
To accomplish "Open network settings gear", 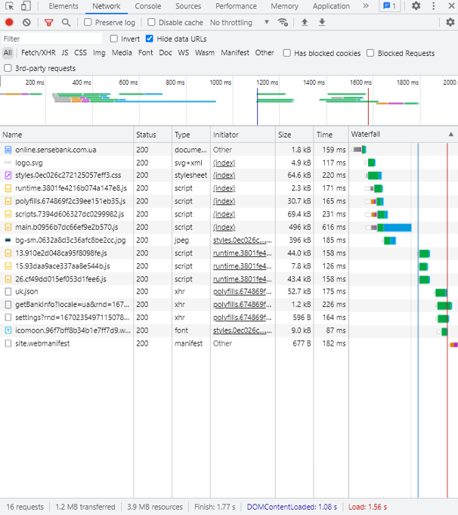I will pos(450,22).
